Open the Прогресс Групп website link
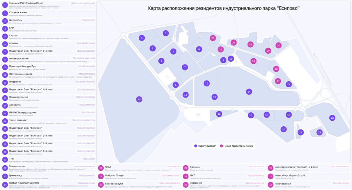Image resolution: width=352 pixels, height=190 pixels. (169, 183)
